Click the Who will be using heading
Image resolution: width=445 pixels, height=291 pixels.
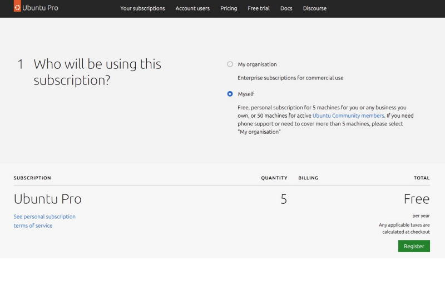[97, 72]
